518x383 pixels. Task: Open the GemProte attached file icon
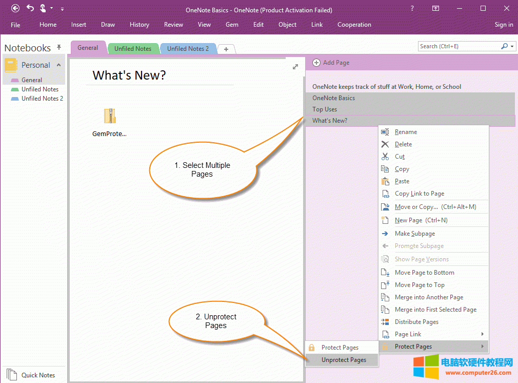point(109,116)
